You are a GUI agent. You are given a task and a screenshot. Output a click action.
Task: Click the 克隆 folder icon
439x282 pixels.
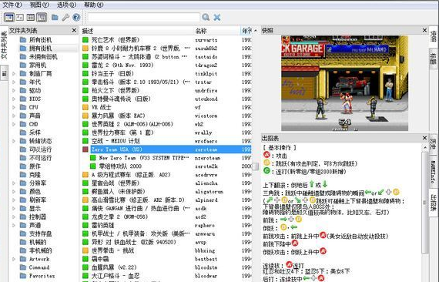click(23, 175)
